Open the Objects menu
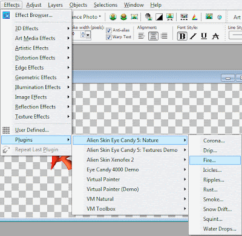The width and height of the screenshot is (242, 236). tap(78, 5)
